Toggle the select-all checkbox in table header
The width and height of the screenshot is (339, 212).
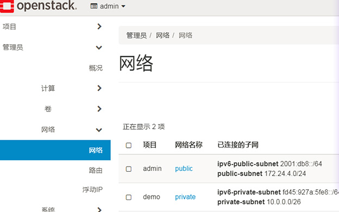tap(129, 145)
